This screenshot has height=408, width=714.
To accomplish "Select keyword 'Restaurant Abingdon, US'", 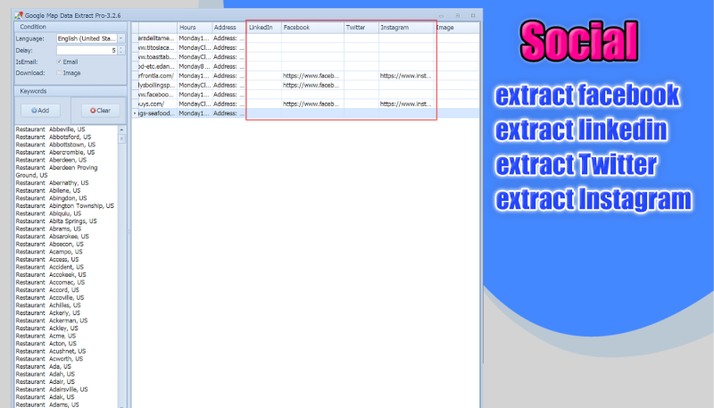I will coord(52,198).
